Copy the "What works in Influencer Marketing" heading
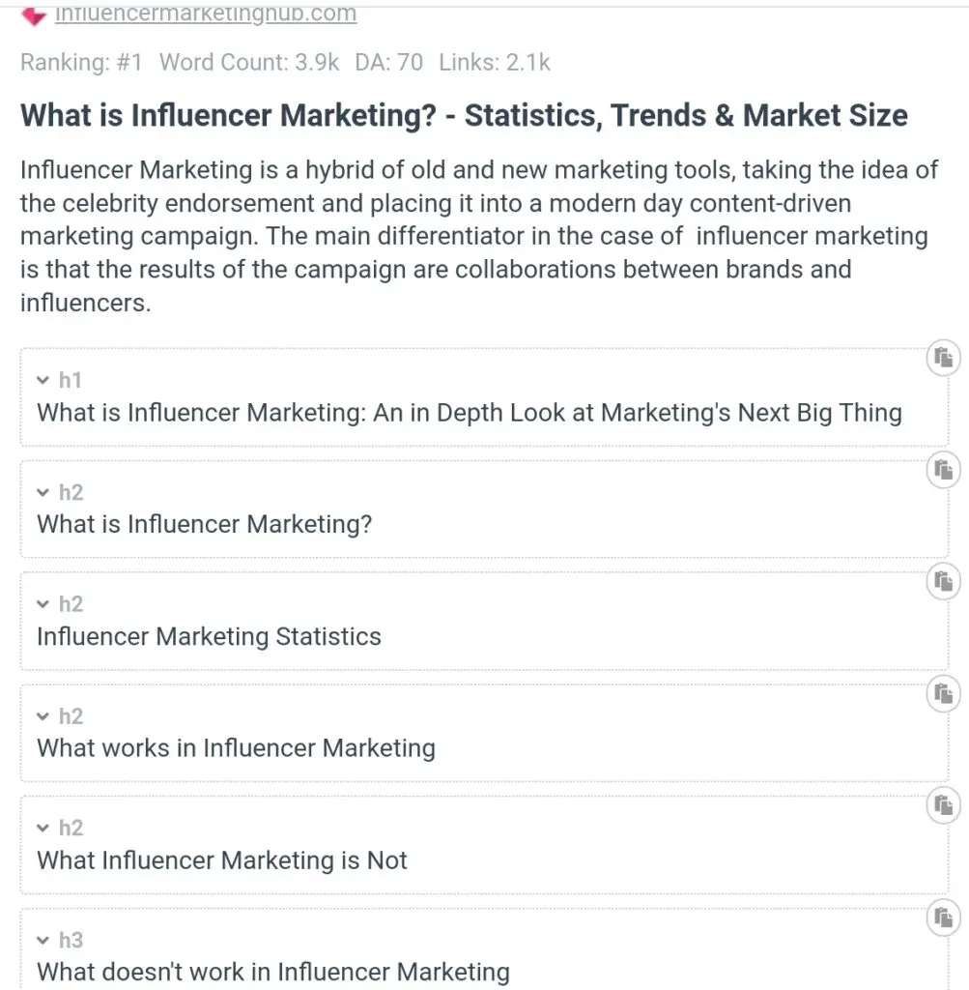Image resolution: width=969 pixels, height=990 pixels. pyautogui.click(x=943, y=693)
